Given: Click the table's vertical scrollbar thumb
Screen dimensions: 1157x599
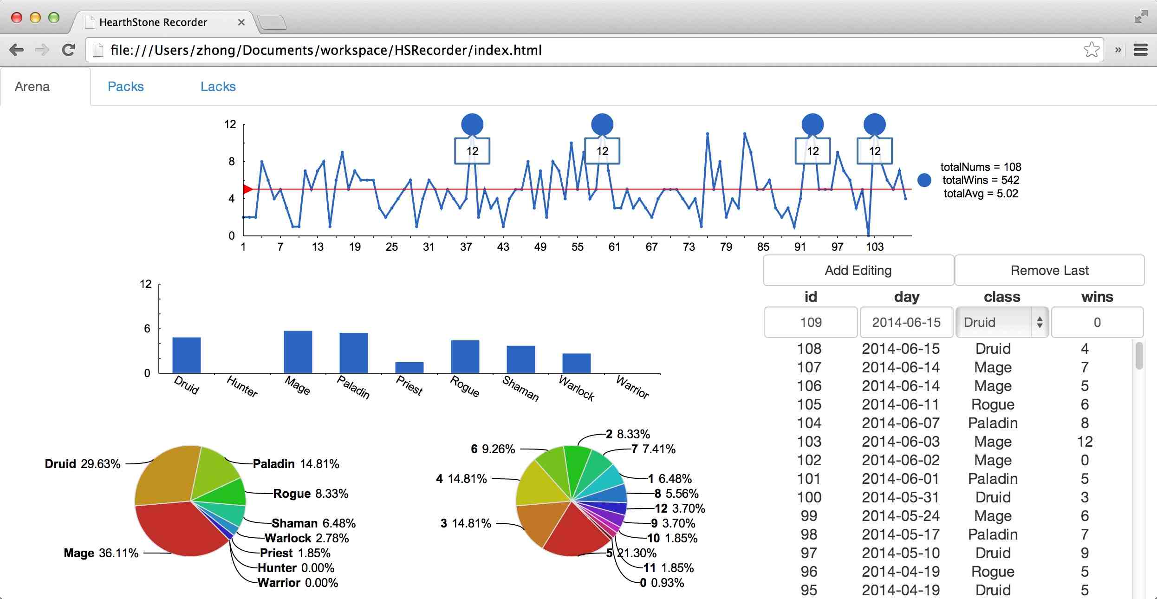Looking at the screenshot, I should 1139,355.
